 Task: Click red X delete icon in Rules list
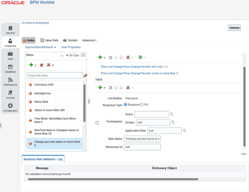(42, 65)
